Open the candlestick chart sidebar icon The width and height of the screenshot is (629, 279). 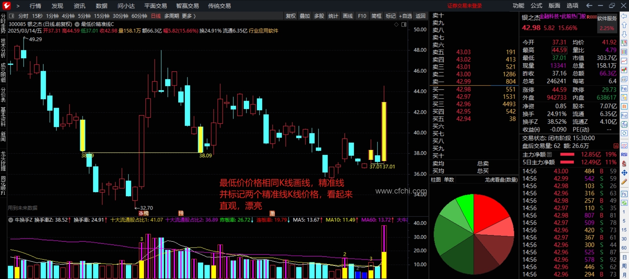624,70
